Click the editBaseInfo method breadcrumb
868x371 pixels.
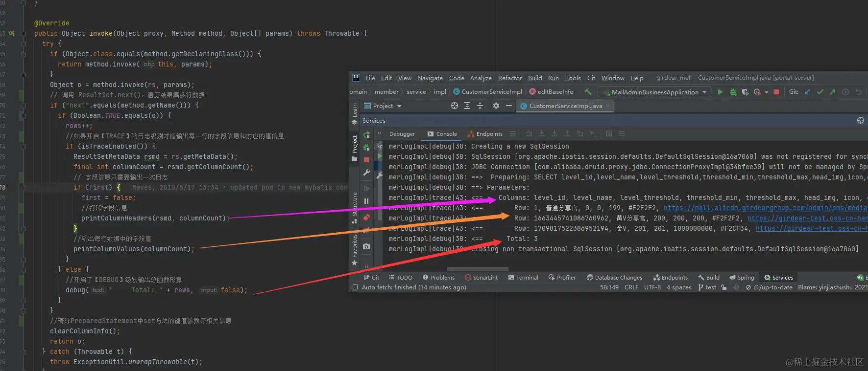point(552,92)
